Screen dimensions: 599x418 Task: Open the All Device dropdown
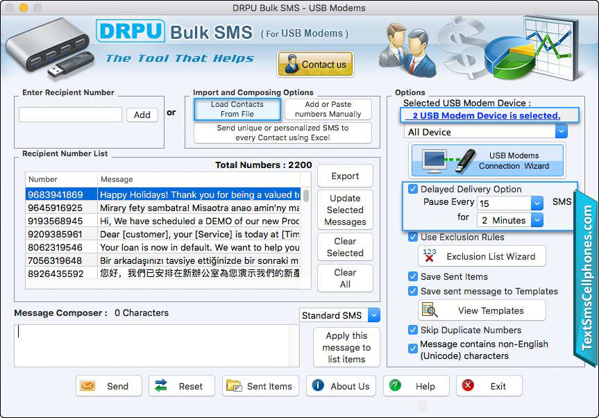[561, 131]
